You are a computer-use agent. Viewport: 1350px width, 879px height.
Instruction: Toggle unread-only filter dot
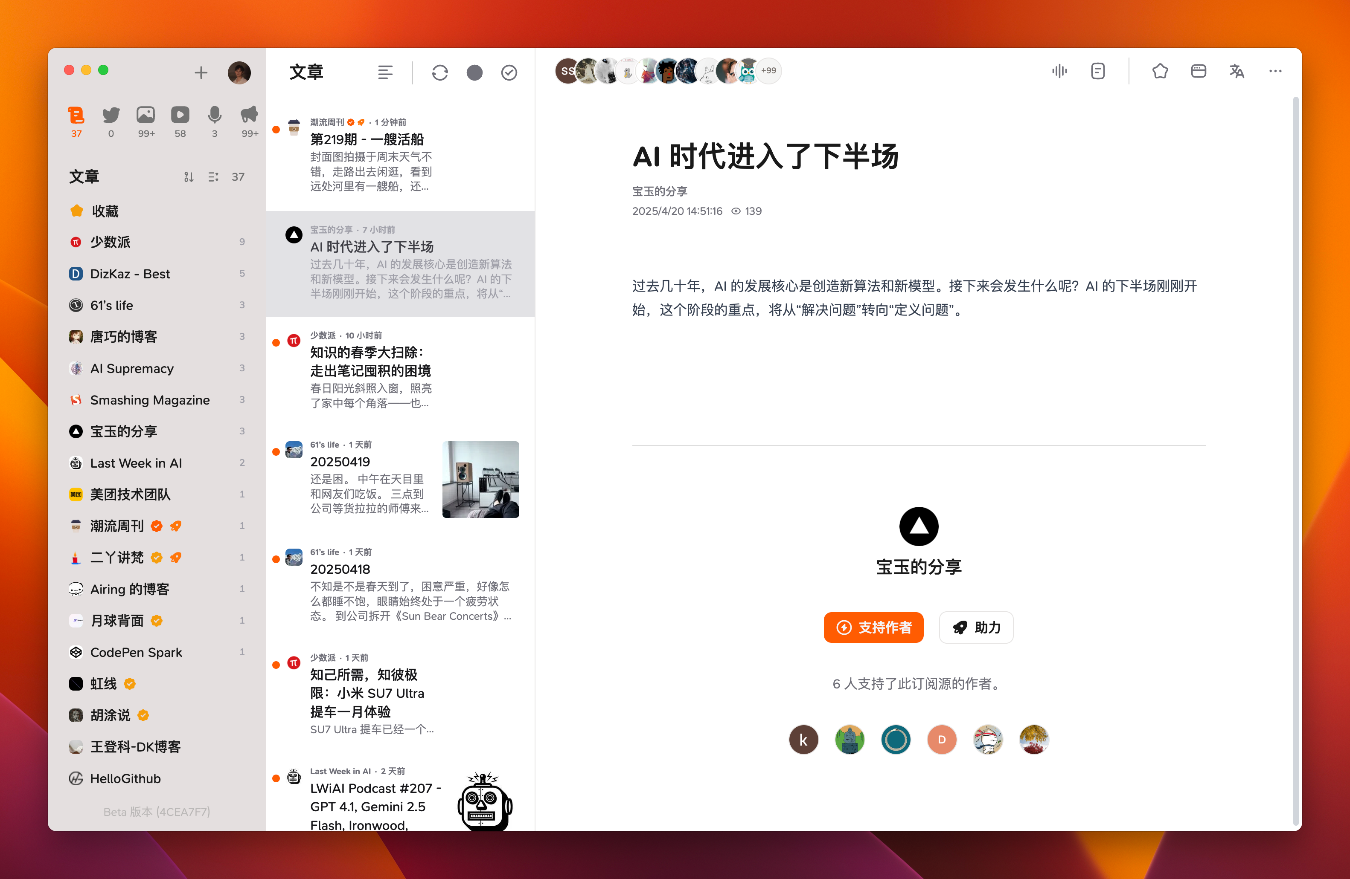(x=474, y=72)
